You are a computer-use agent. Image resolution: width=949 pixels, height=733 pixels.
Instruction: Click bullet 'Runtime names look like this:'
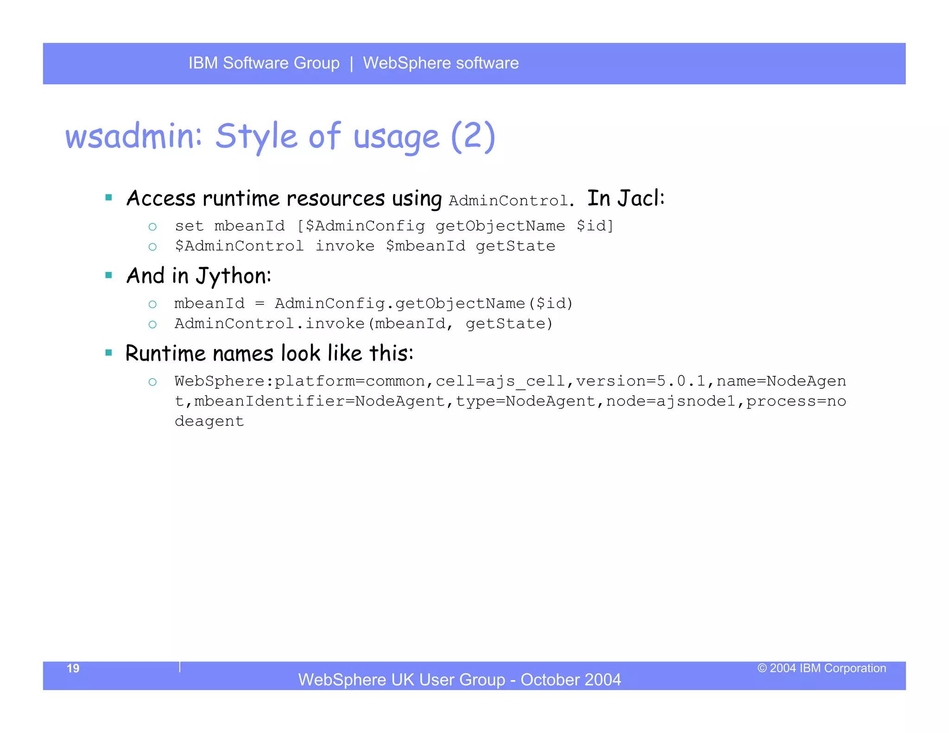coord(269,354)
